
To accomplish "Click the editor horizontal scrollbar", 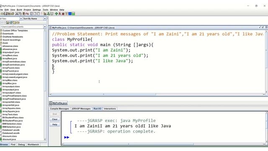I will click(x=157, y=94).
